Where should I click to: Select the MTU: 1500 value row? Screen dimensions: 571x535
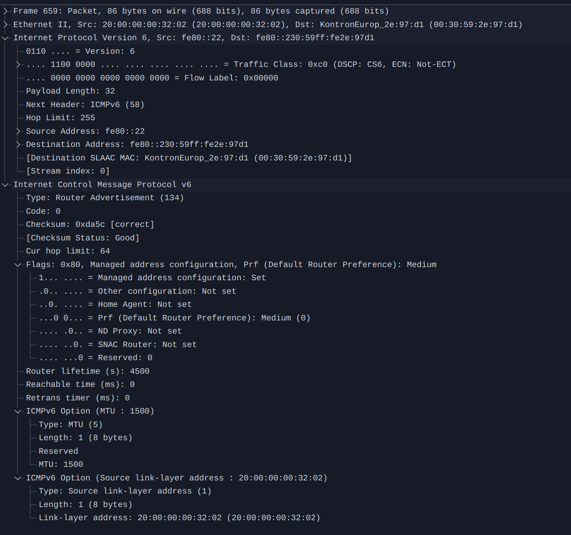tap(61, 464)
